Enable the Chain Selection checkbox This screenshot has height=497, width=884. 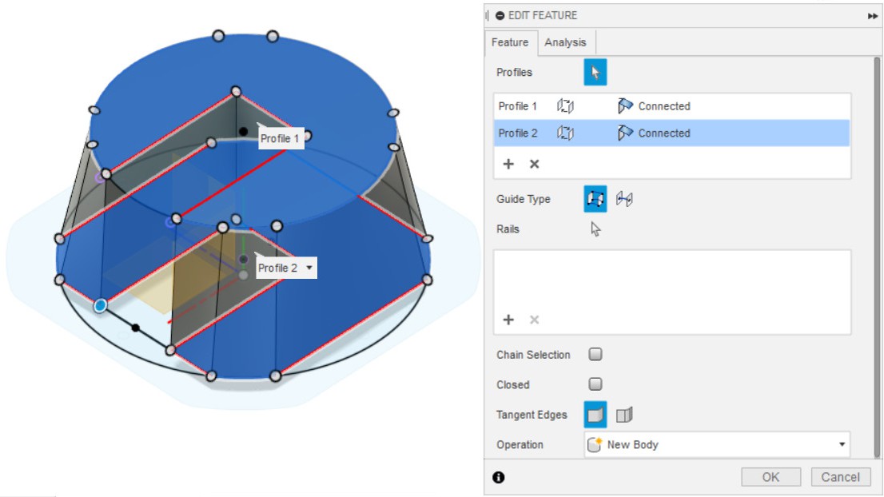595,355
